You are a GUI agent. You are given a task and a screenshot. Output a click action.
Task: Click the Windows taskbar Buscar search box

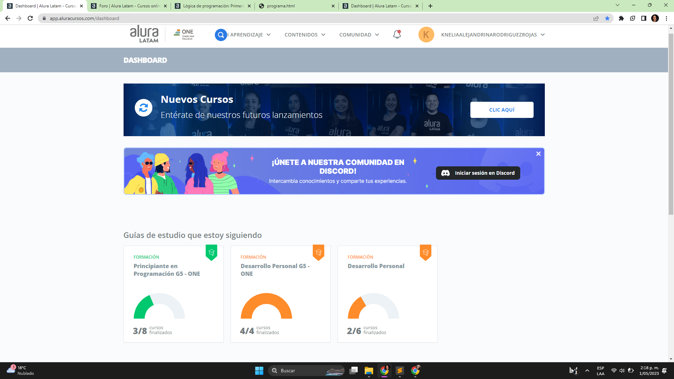[x=307, y=371]
